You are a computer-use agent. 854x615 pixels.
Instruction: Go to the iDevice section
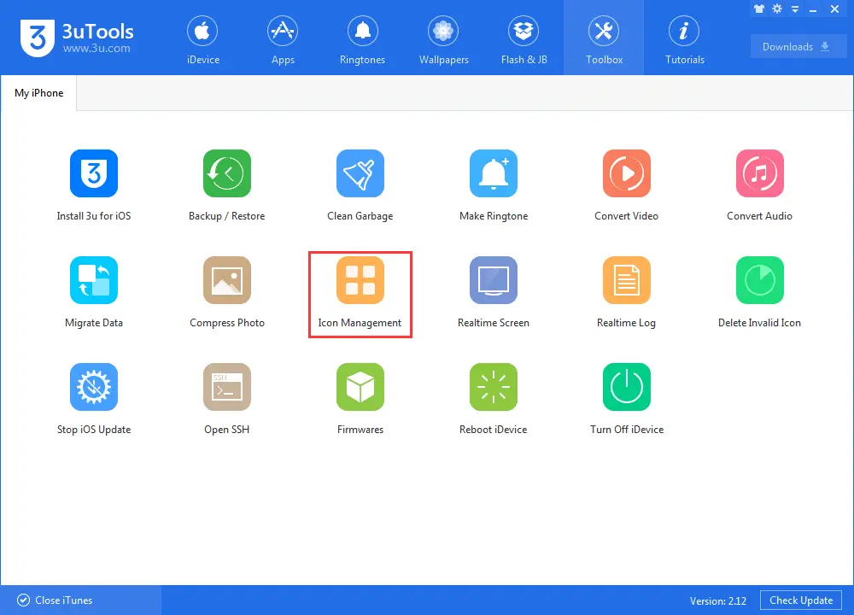click(x=202, y=39)
